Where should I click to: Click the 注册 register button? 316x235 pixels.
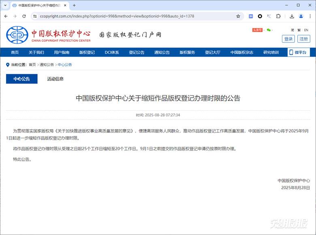click(x=304, y=39)
